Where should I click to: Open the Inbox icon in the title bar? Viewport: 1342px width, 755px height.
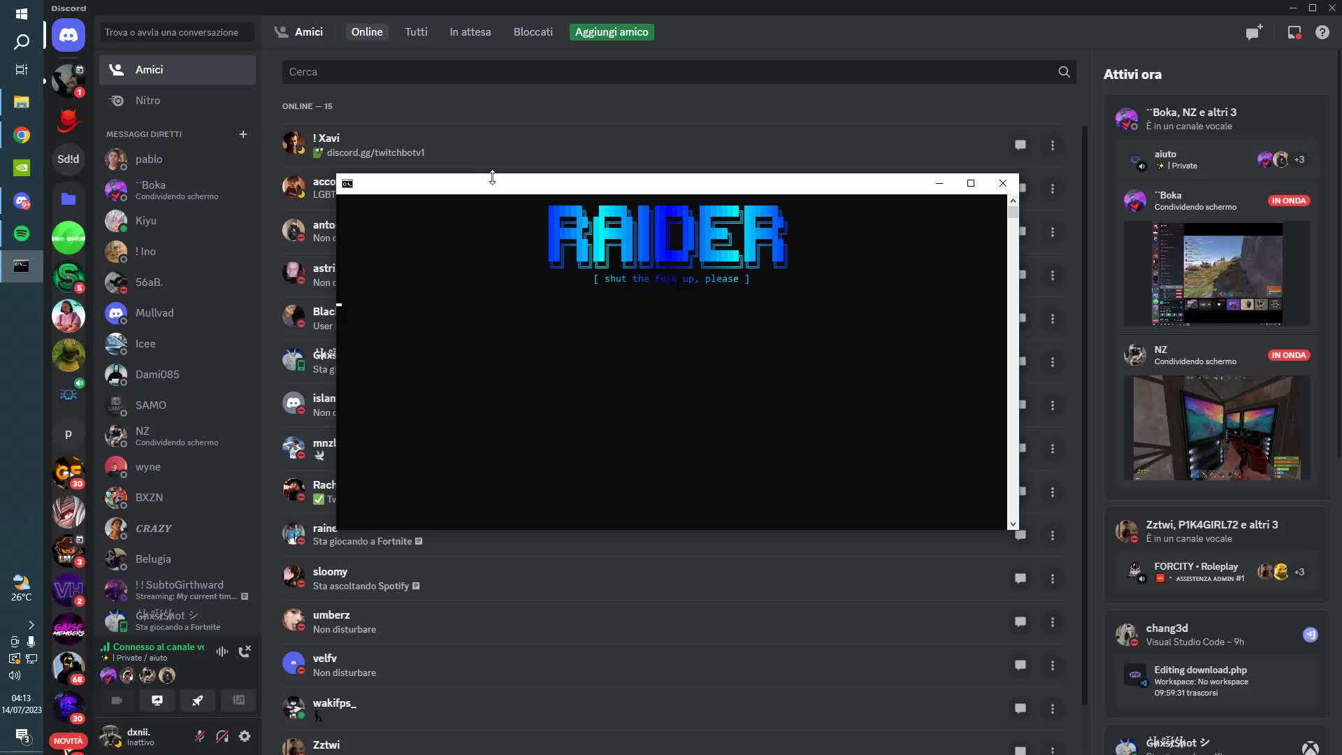[1294, 32]
